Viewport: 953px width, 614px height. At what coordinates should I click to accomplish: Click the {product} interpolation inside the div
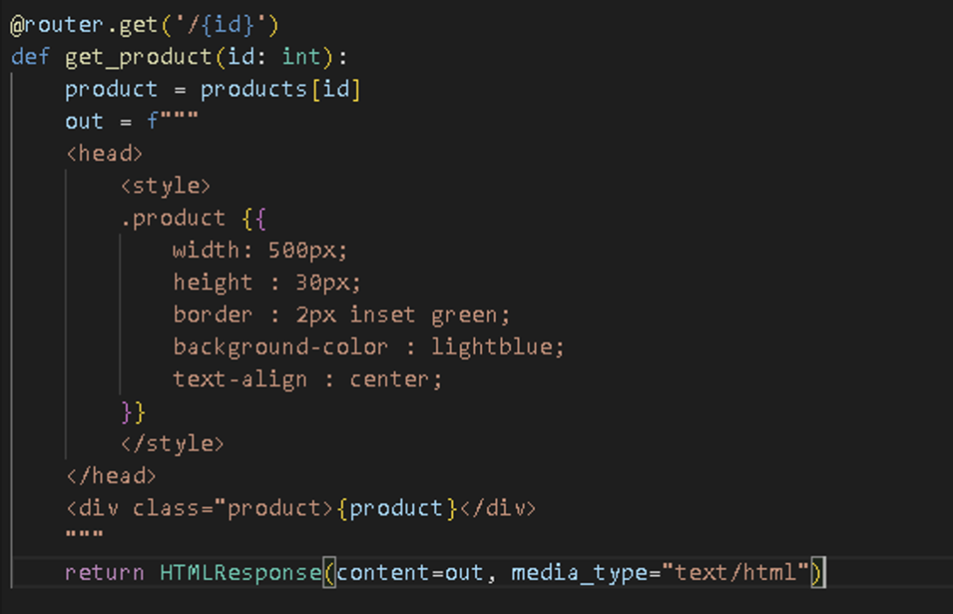point(390,508)
